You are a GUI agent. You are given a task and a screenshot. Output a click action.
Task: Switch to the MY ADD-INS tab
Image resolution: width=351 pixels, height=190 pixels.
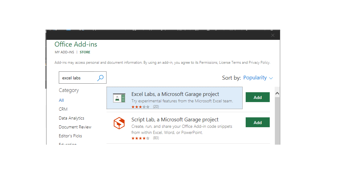[64, 52]
